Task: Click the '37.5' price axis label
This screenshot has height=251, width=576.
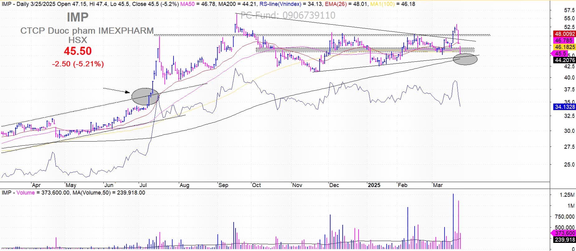Action: pos(569,89)
